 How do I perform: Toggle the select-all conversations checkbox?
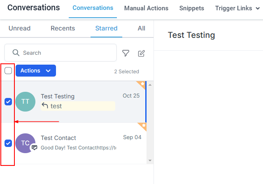coord(8,71)
